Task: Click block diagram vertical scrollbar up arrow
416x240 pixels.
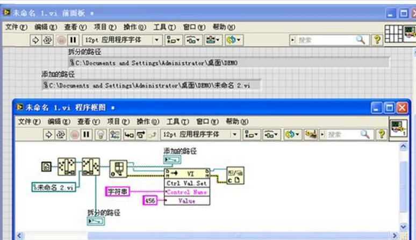Action: [403, 147]
